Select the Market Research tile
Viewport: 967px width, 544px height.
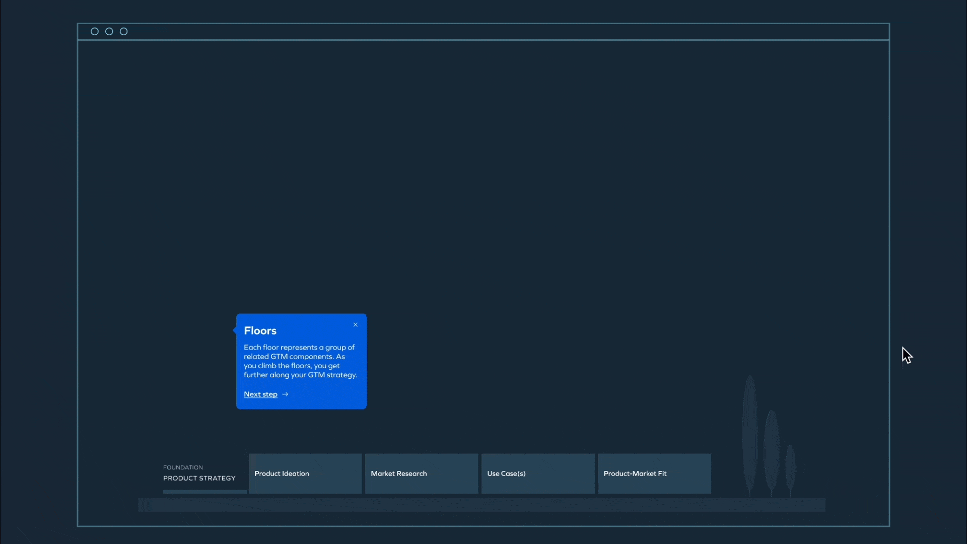[422, 473]
